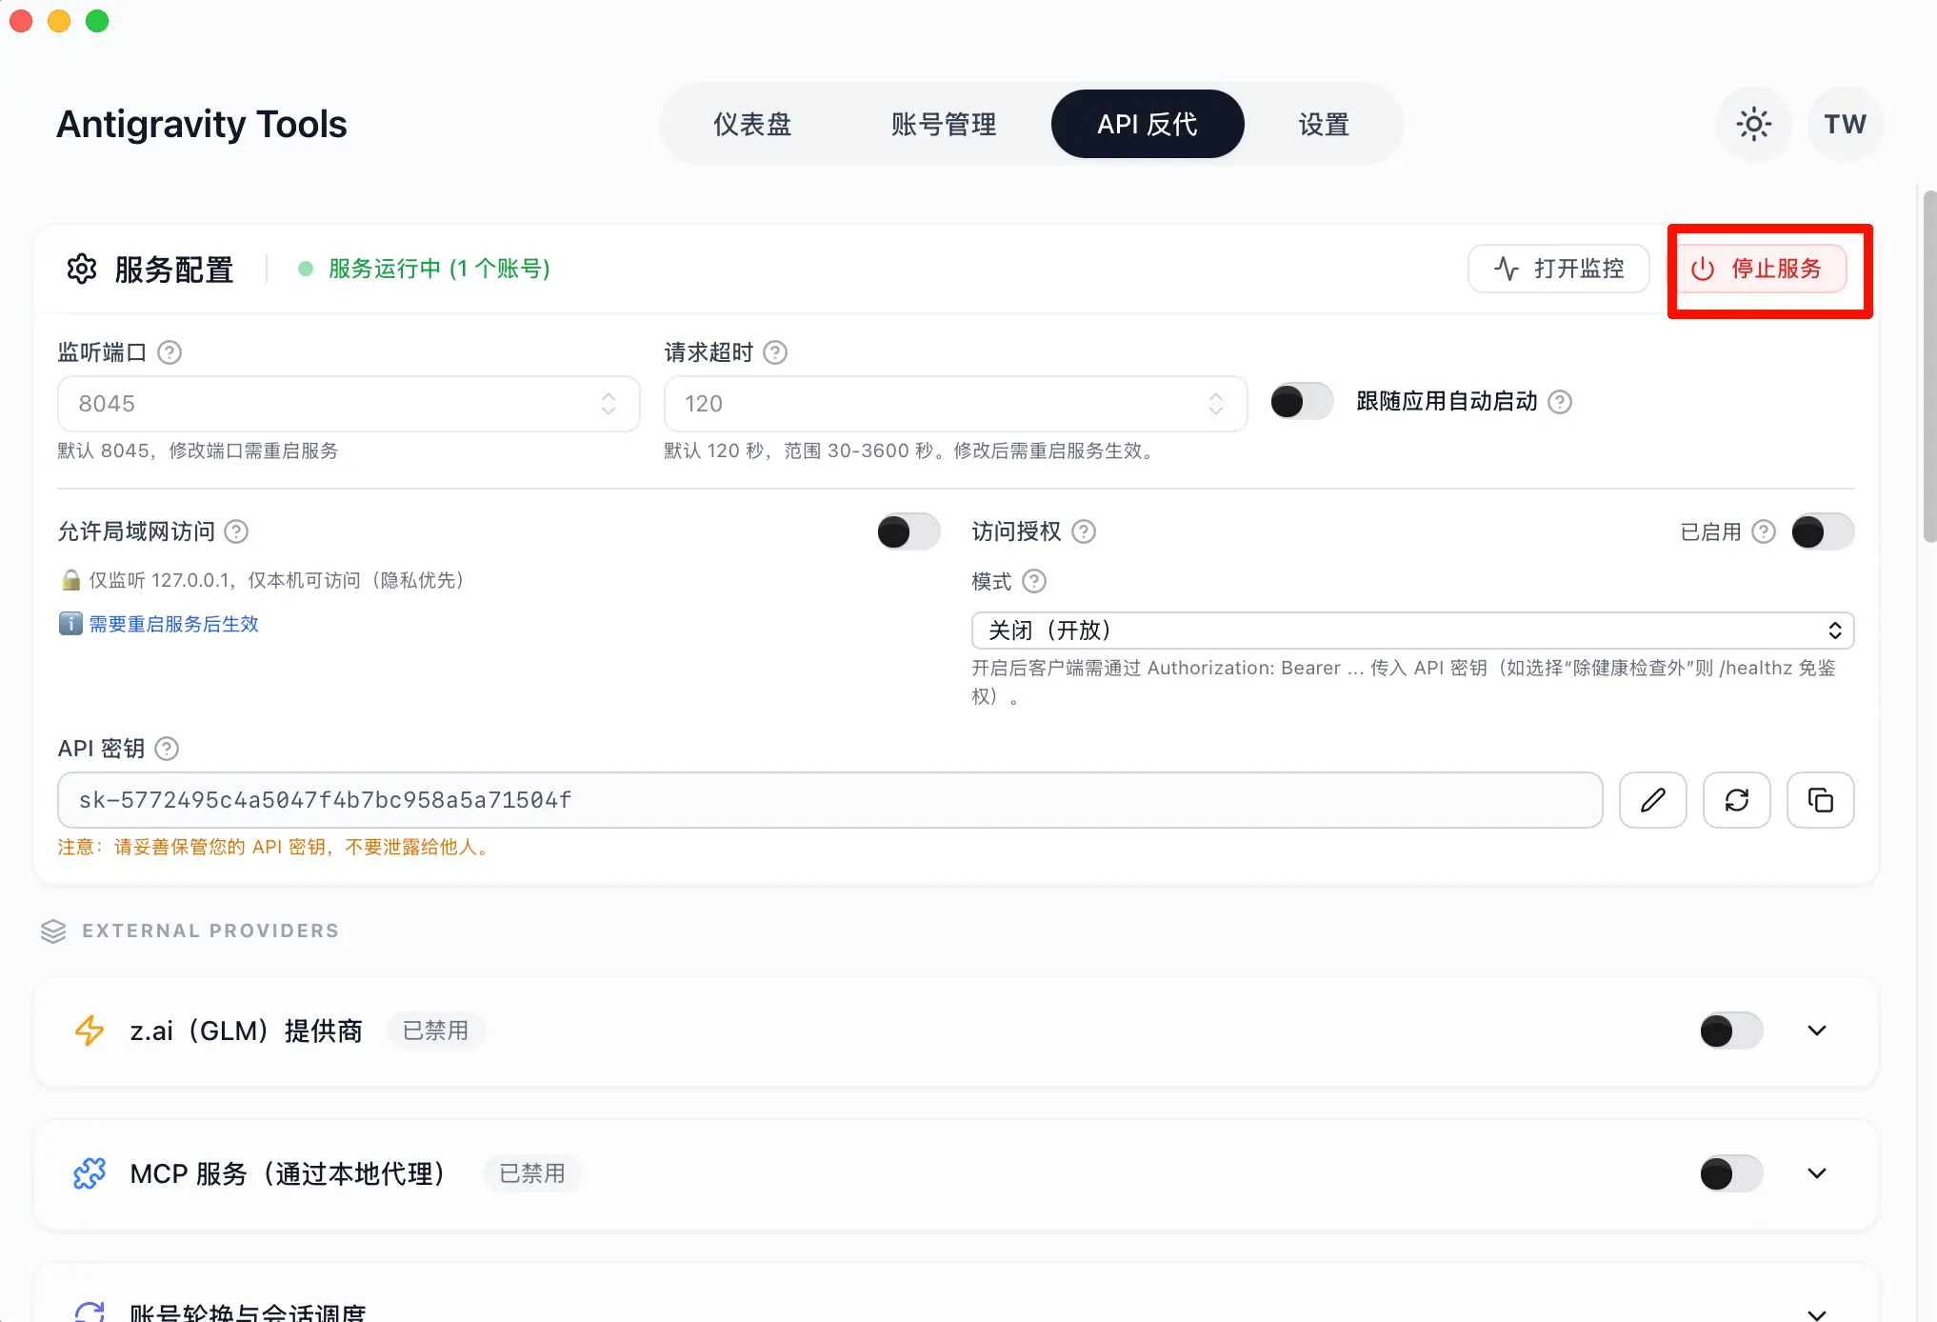The width and height of the screenshot is (1937, 1322).
Task: Click help icon next to API 密钥
Action: pos(167,749)
